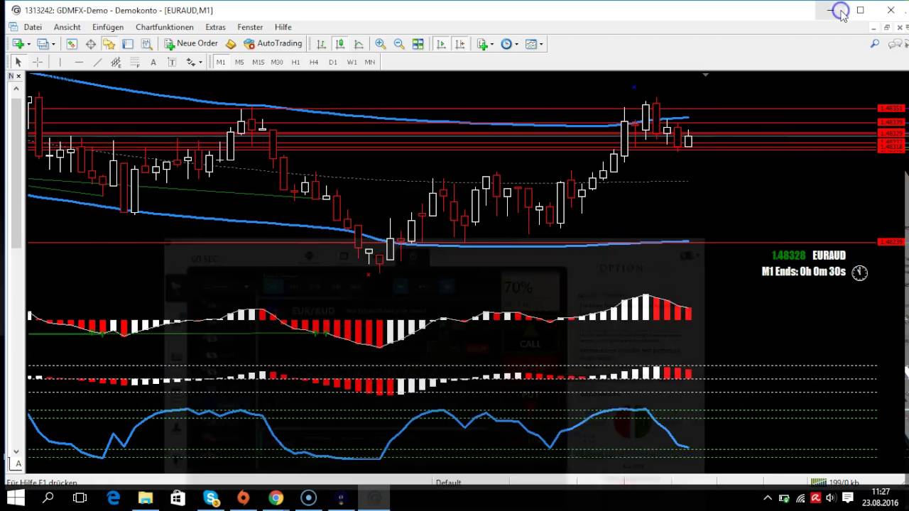Image resolution: width=909 pixels, height=511 pixels.
Task: Open the Extras menu
Action: click(x=215, y=27)
